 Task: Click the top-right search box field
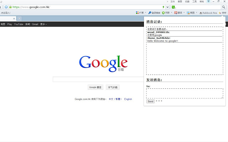[198, 7]
